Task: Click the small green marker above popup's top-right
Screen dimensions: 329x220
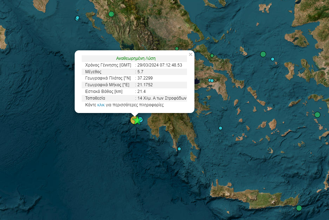Action: (177, 49)
